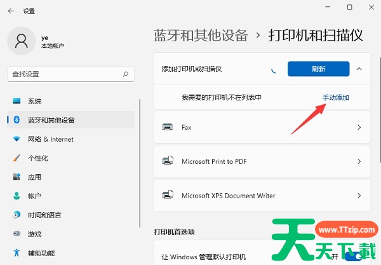
Task: Close the Settings window
Action: point(371,7)
